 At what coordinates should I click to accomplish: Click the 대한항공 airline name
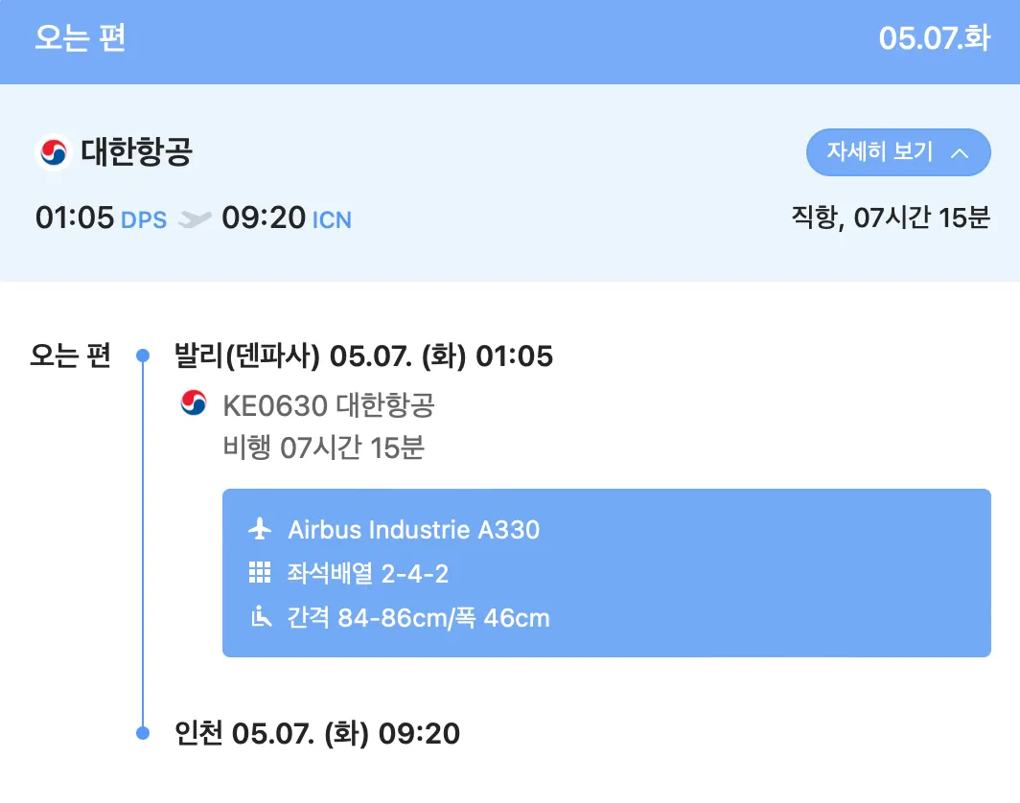136,152
